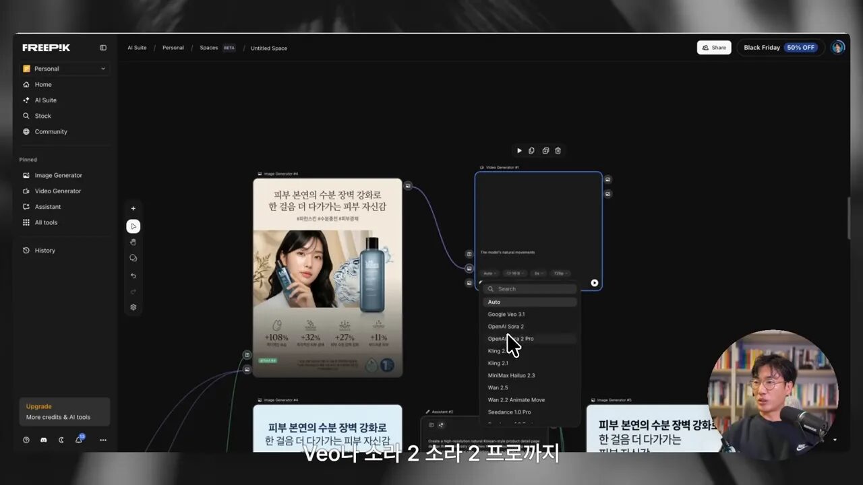
Task: Toggle dark mode with the moon icon
Action: (x=61, y=440)
